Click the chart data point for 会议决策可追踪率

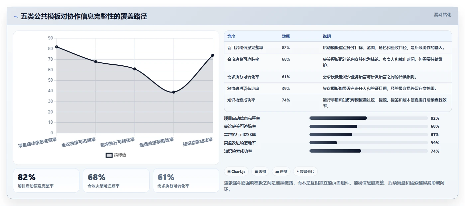pyautogui.click(x=96, y=62)
